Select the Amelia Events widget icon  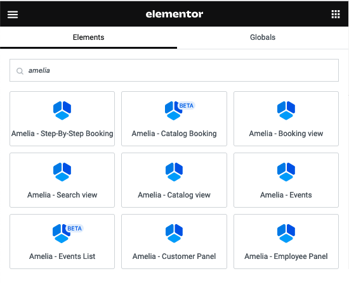pyautogui.click(x=286, y=172)
